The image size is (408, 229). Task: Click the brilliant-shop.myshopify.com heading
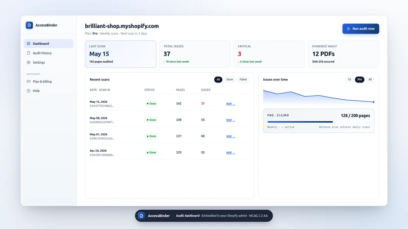pyautogui.click(x=122, y=26)
